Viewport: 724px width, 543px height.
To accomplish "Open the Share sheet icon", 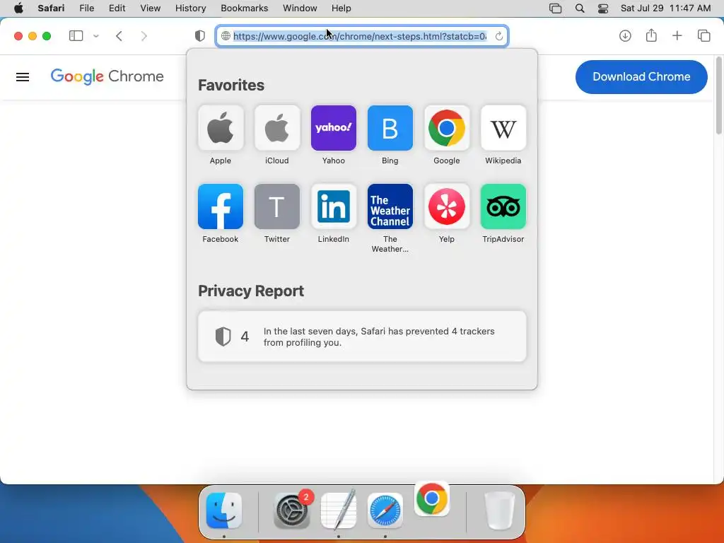I will pyautogui.click(x=651, y=35).
